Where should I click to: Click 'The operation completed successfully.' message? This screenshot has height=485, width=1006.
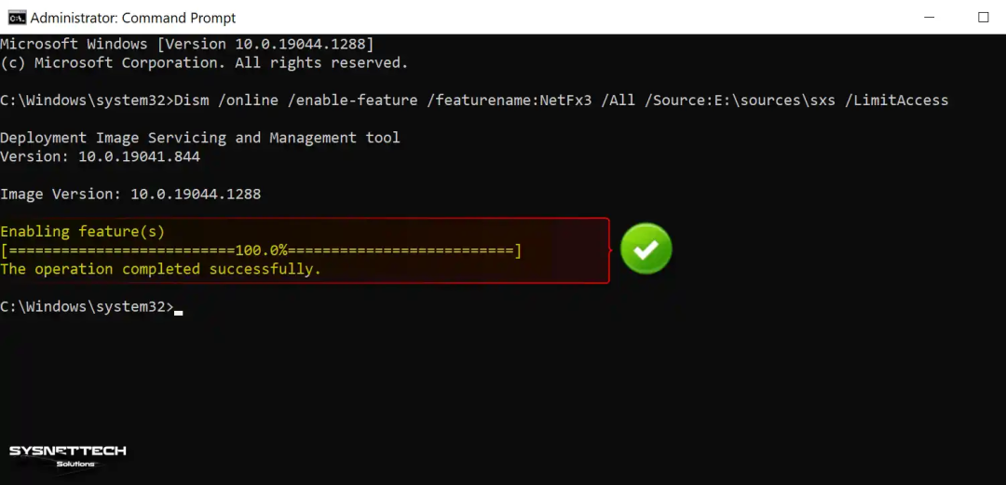(x=160, y=269)
